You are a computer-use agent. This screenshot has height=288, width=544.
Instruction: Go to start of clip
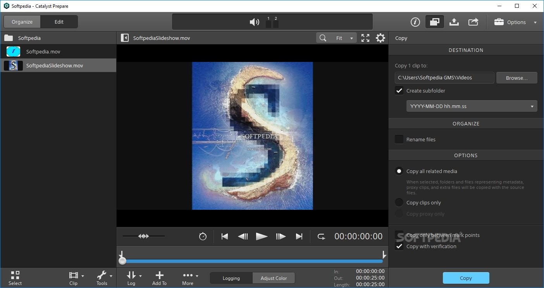[x=224, y=237]
